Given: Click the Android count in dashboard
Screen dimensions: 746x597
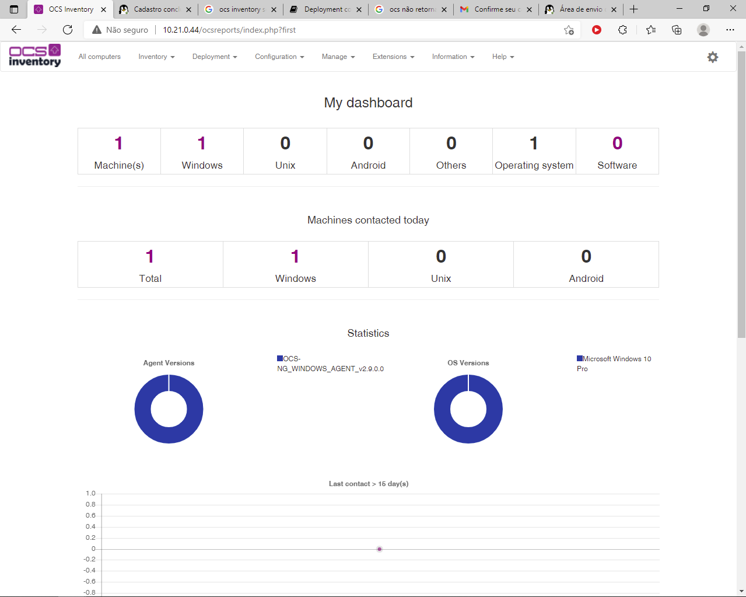Looking at the screenshot, I should click(x=368, y=144).
